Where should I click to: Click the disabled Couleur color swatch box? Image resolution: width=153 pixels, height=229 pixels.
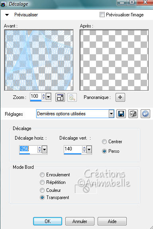86,189
